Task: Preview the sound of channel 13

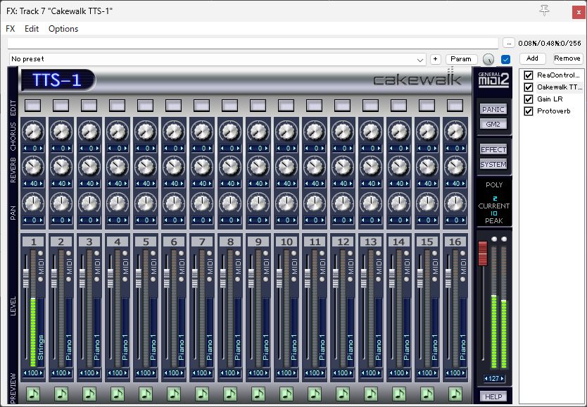Action: pos(371,394)
